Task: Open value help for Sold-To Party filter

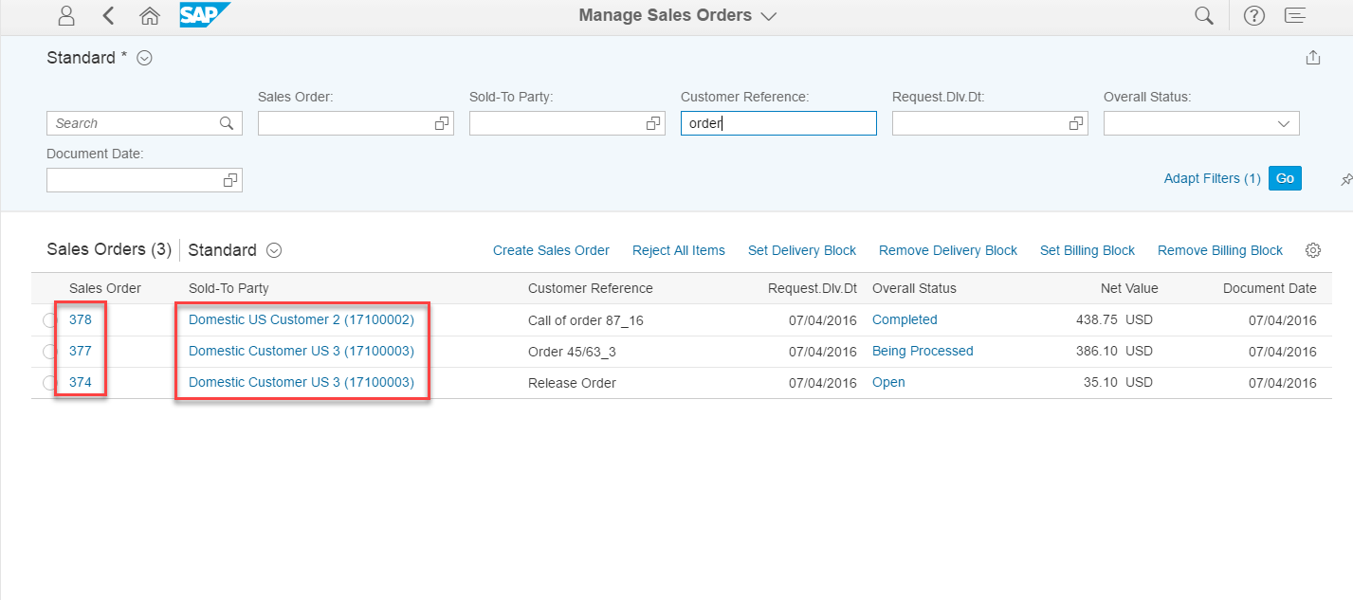Action: click(652, 123)
